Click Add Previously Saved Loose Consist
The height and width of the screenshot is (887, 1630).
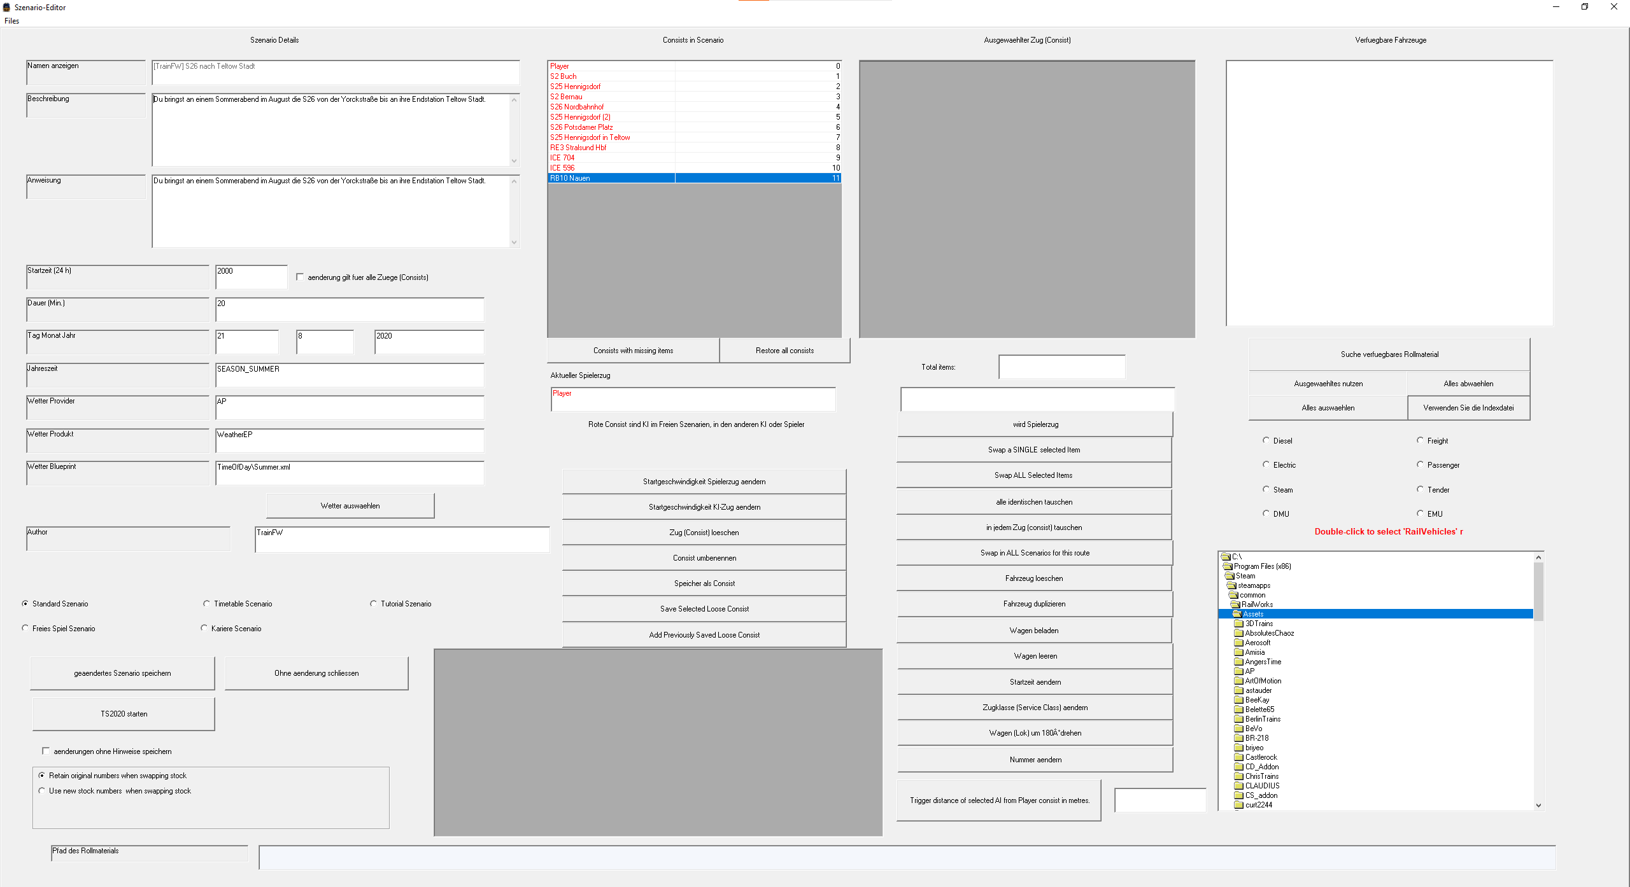pyautogui.click(x=704, y=635)
